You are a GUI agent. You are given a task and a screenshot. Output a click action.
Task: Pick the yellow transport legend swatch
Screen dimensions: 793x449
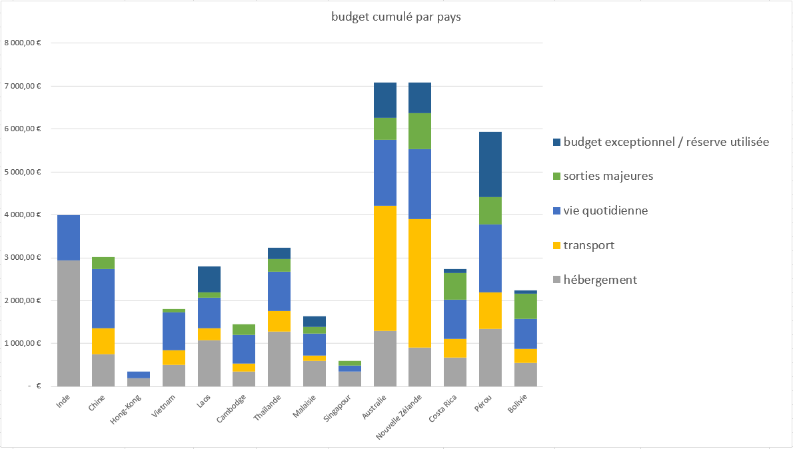tap(556, 246)
